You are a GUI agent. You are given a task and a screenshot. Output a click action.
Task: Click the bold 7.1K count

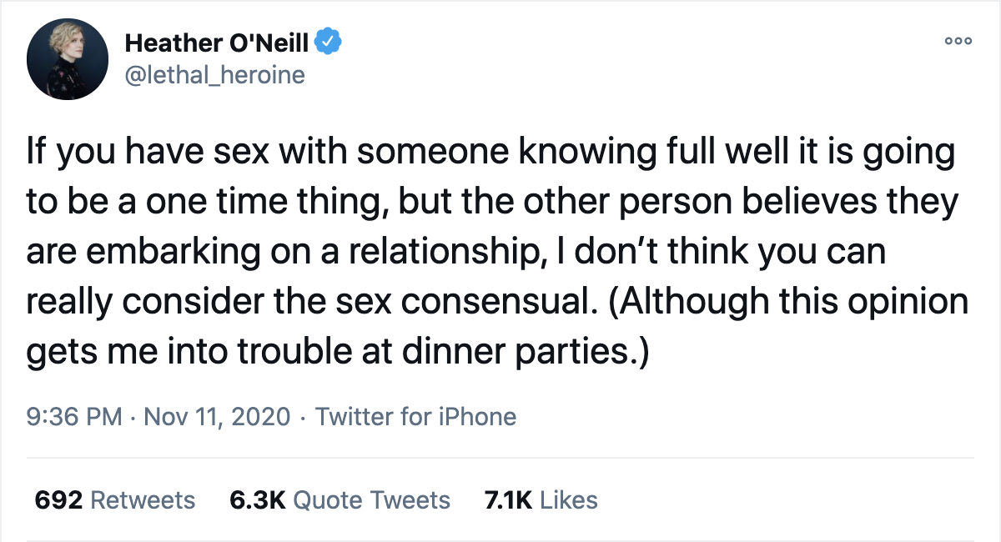[508, 500]
